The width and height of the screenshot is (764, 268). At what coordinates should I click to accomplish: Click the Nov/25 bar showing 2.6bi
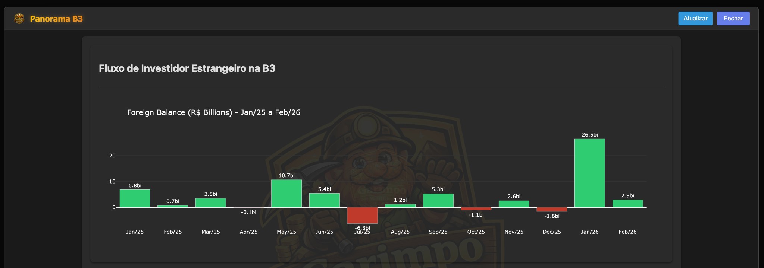click(514, 204)
